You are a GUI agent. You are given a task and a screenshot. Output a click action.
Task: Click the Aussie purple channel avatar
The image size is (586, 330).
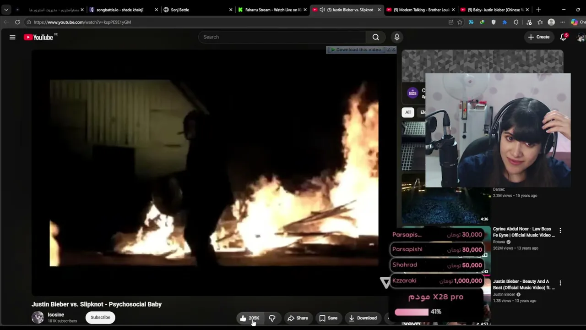[x=413, y=93]
